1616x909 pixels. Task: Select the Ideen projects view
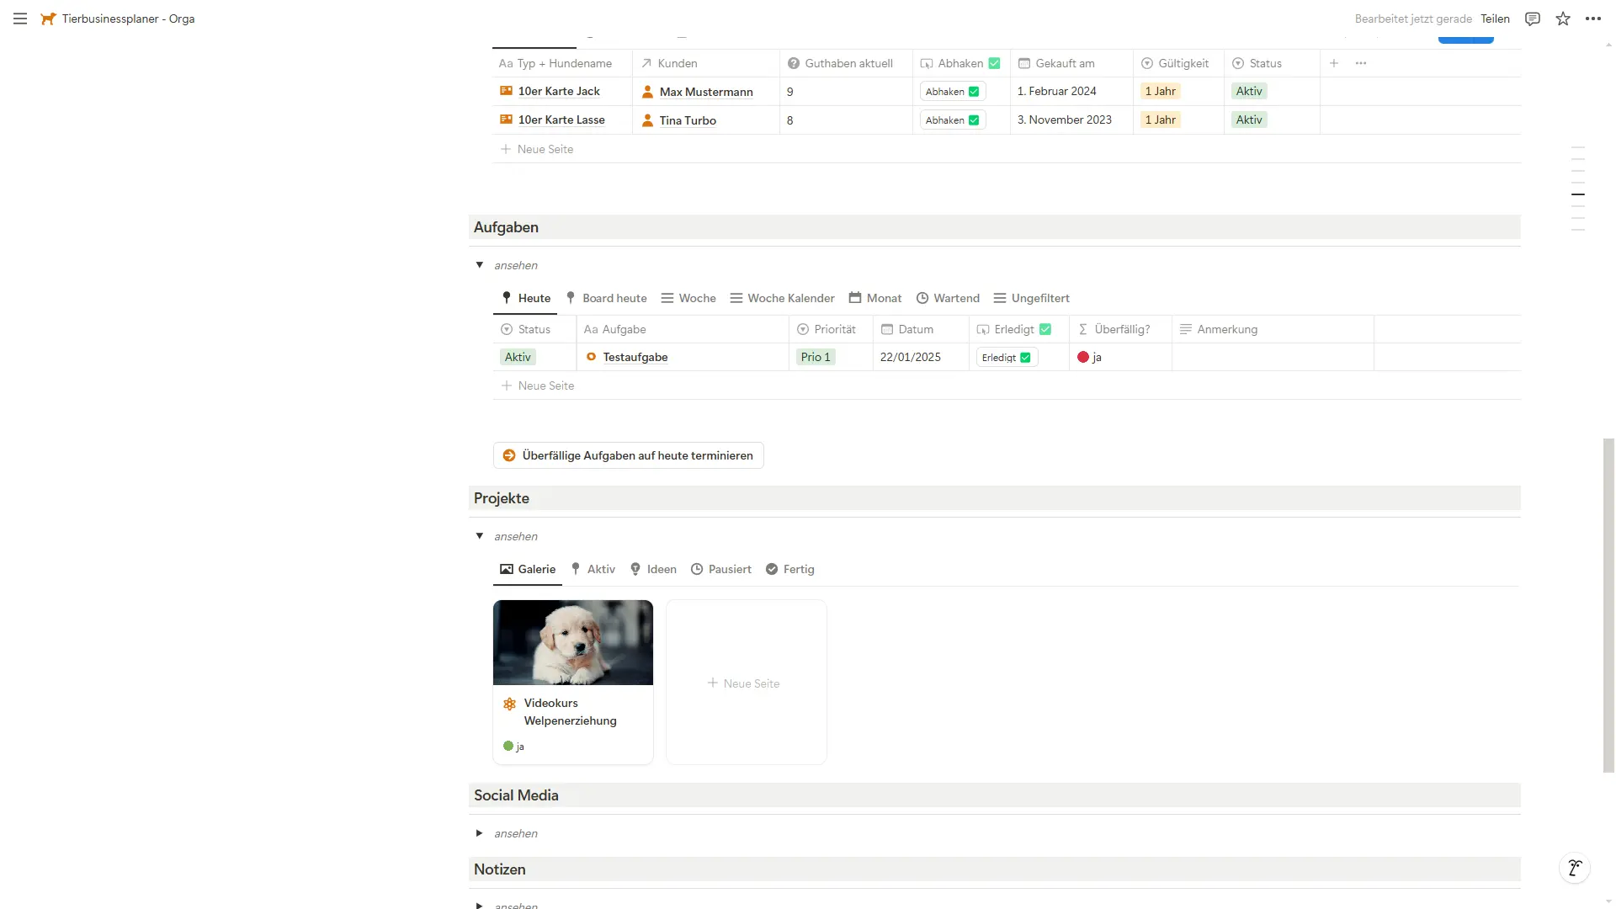coord(653,569)
